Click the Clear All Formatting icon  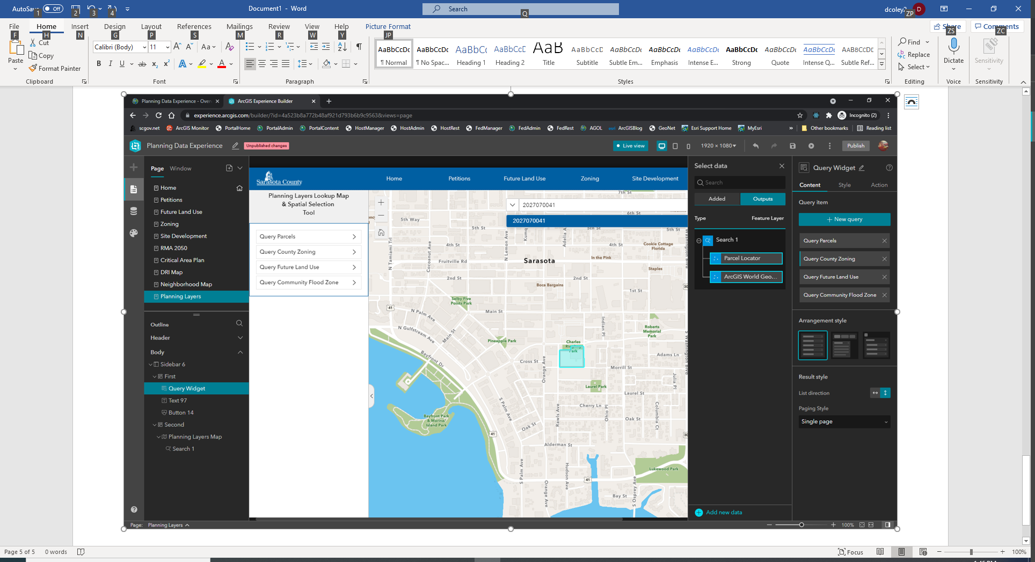(230, 47)
